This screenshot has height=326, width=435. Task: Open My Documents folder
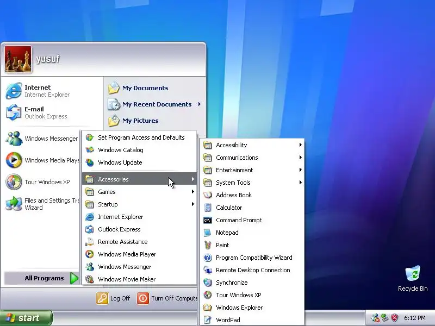pos(156,88)
